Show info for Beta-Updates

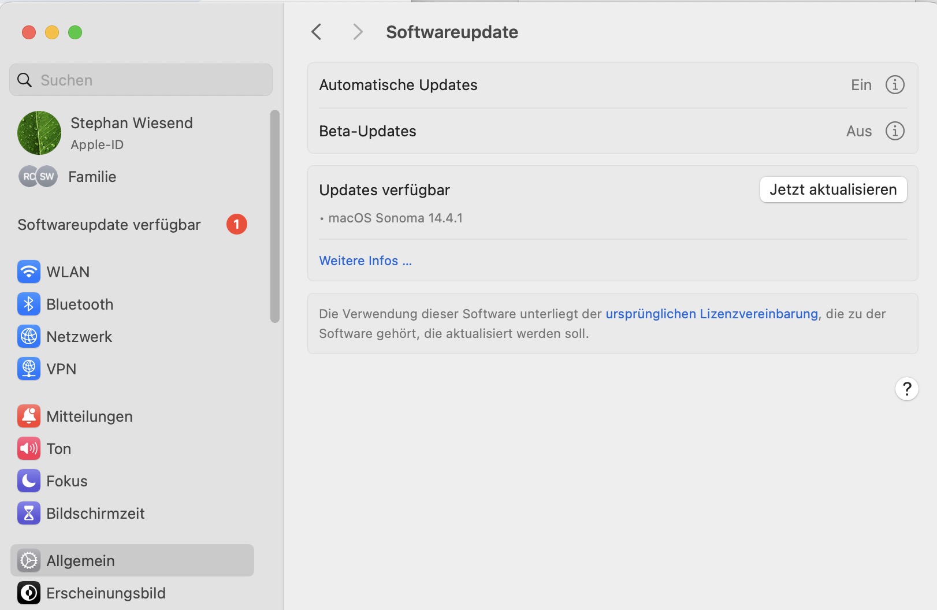[x=895, y=131]
